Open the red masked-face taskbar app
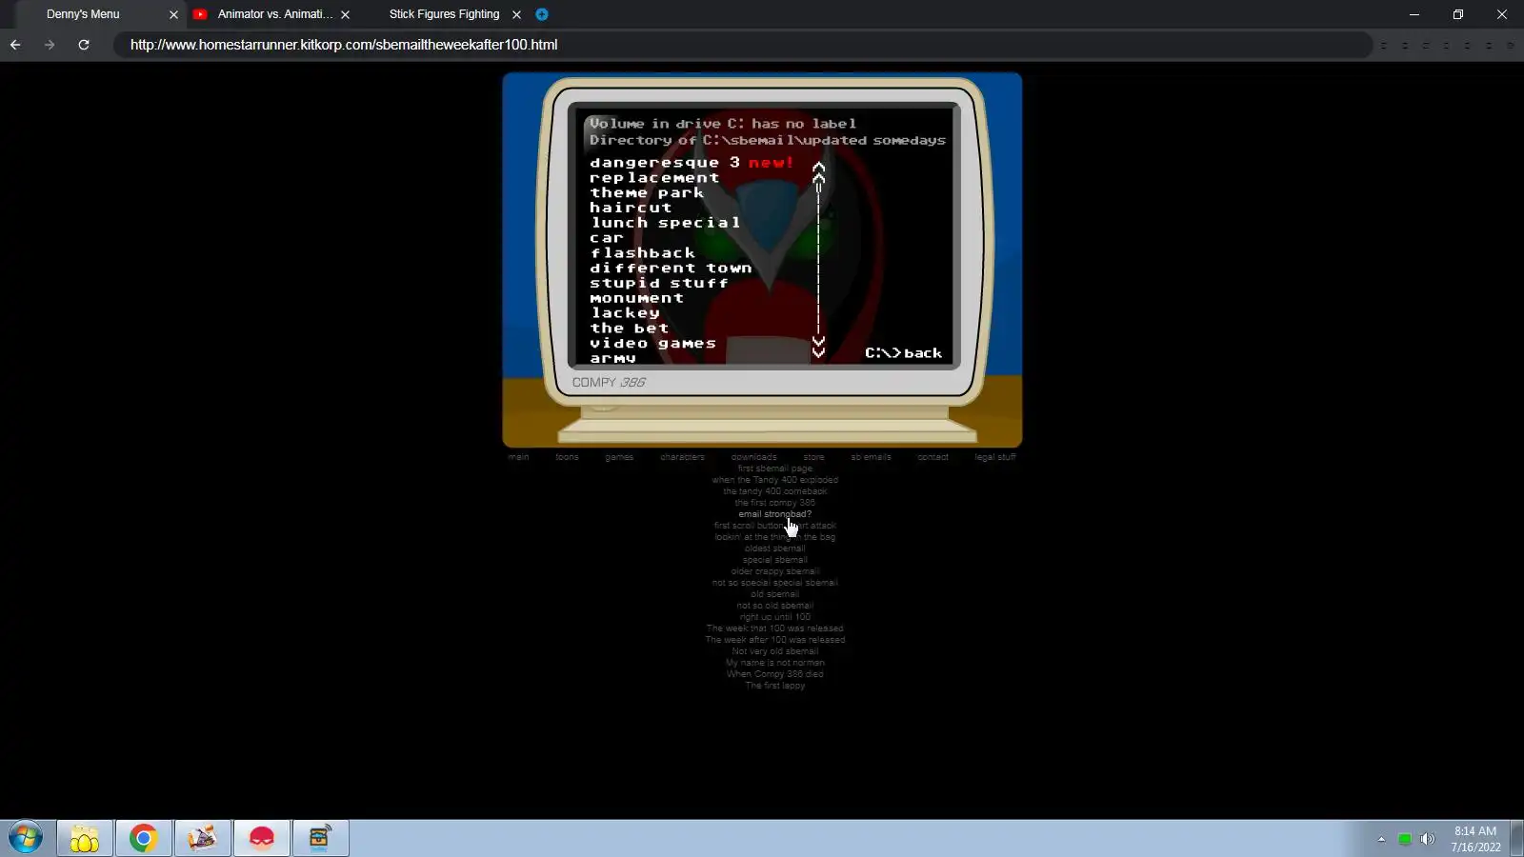1524x857 pixels. click(262, 838)
